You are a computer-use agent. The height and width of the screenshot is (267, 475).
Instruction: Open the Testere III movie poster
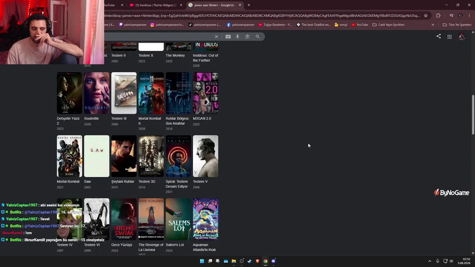point(124,93)
